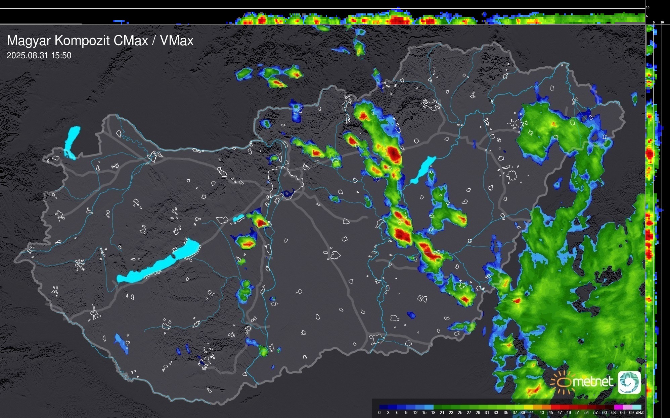
Task: Click the Magyar Kompozit CMax / VMax title
Action: (x=100, y=41)
